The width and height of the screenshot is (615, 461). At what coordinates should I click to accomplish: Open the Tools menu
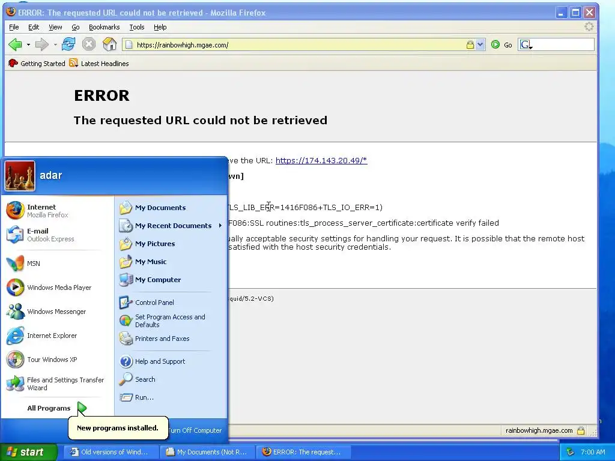pos(137,27)
